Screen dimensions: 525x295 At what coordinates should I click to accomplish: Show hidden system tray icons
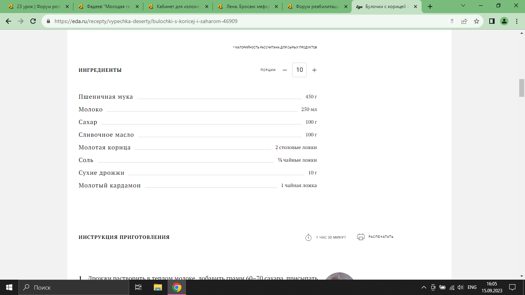(x=424, y=287)
